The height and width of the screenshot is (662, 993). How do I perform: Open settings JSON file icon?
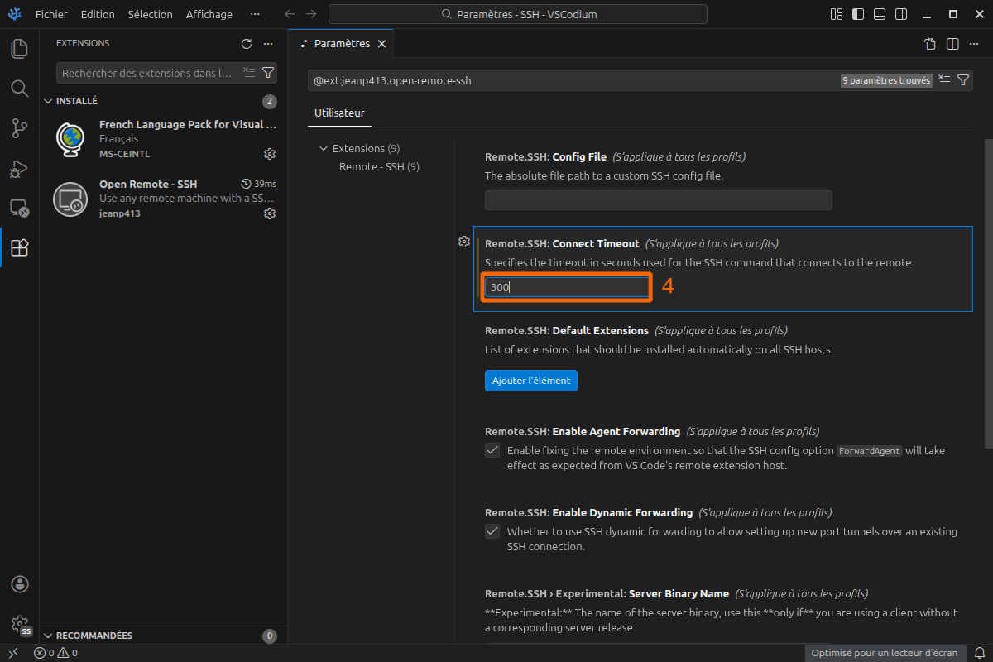pos(930,44)
